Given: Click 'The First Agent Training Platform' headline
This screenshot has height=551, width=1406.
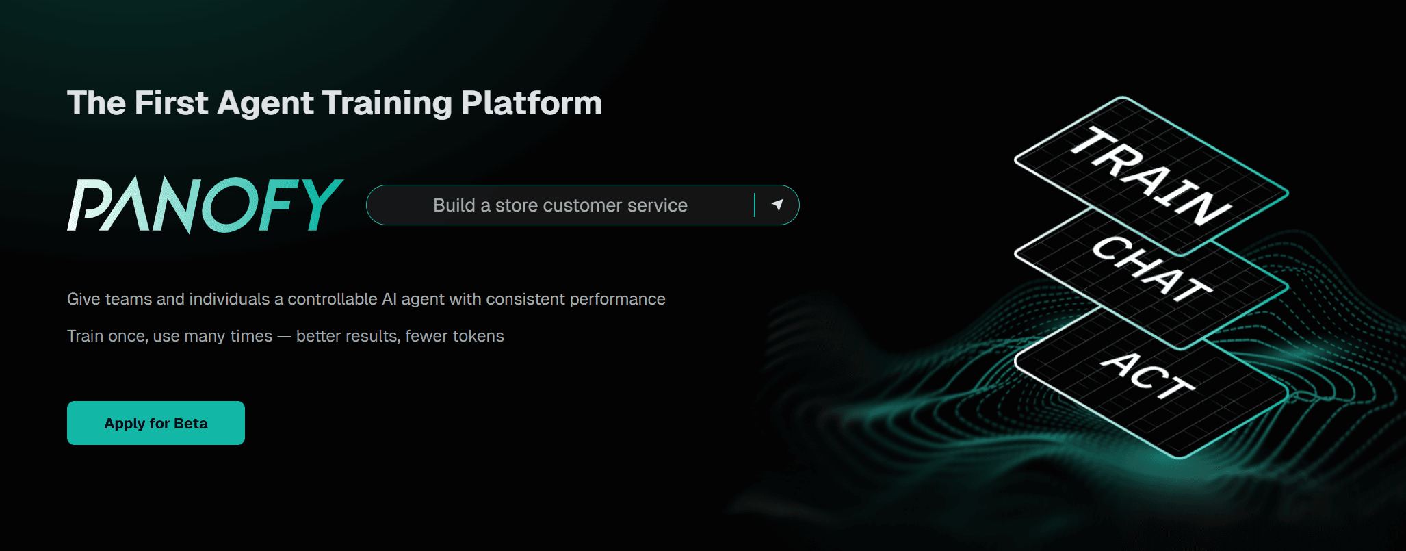Looking at the screenshot, I should [x=334, y=103].
